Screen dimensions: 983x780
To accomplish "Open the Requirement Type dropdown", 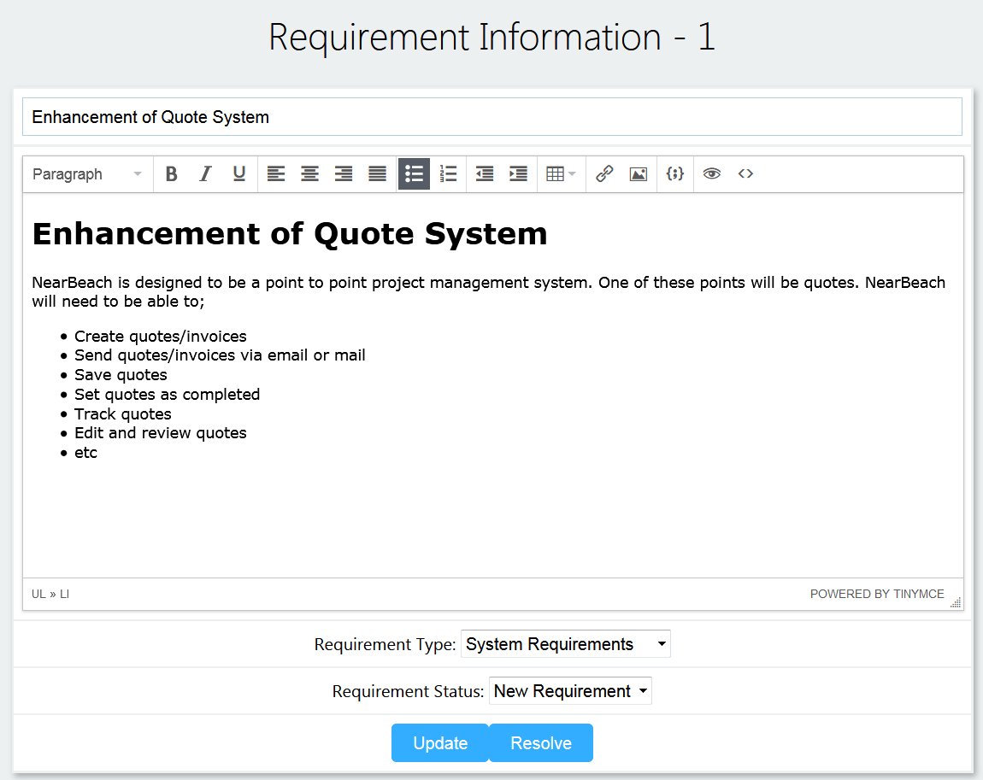I will pos(566,644).
